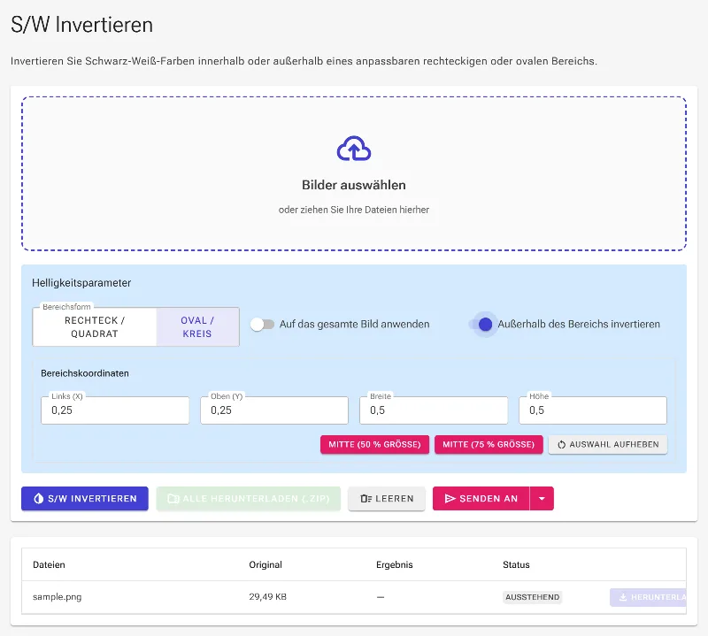Click the S/W Invertieren button
The height and width of the screenshot is (636, 708).
85,498
